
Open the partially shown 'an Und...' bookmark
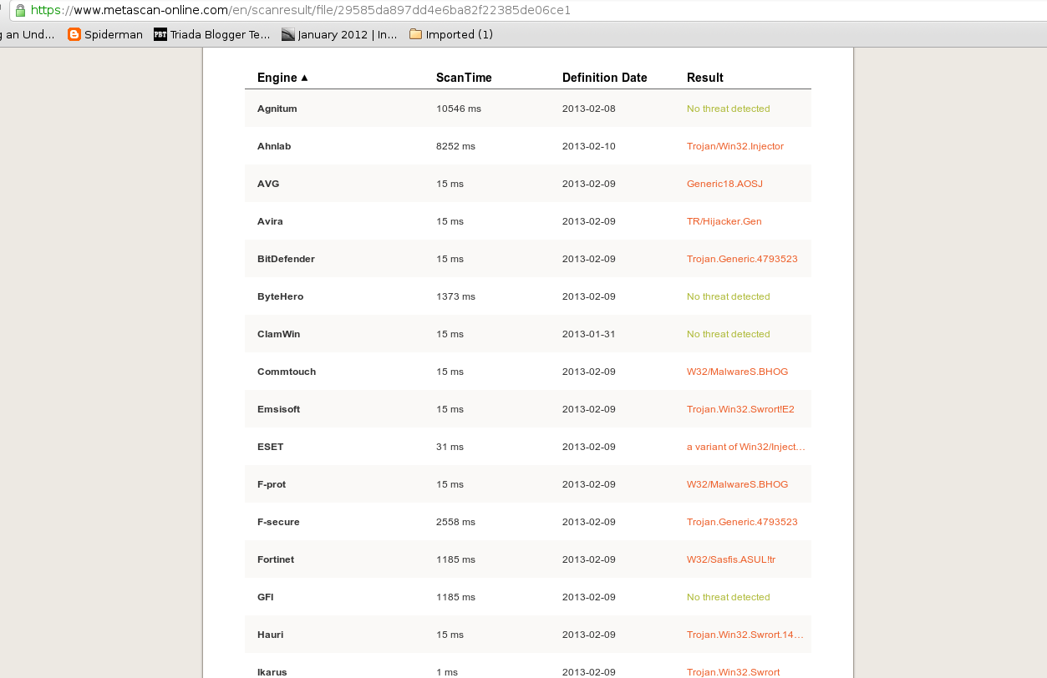[x=28, y=34]
